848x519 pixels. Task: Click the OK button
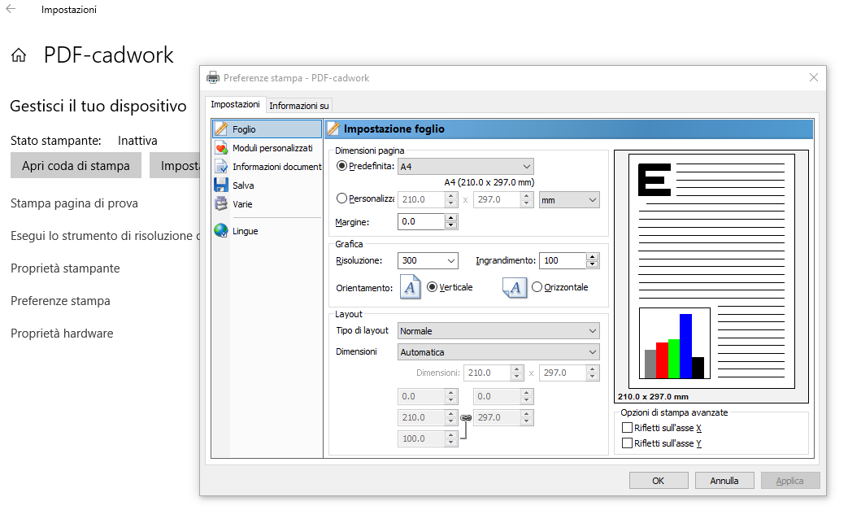coord(659,480)
